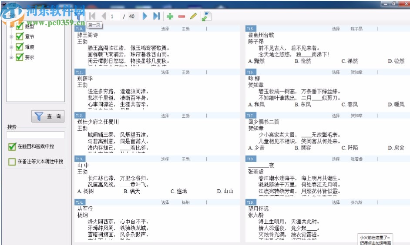Expand the 题型 tree node
This screenshot has width=410, height=245.
11,26
